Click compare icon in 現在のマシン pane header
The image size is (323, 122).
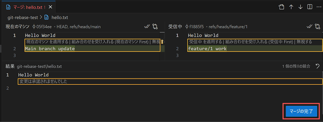click(155, 26)
